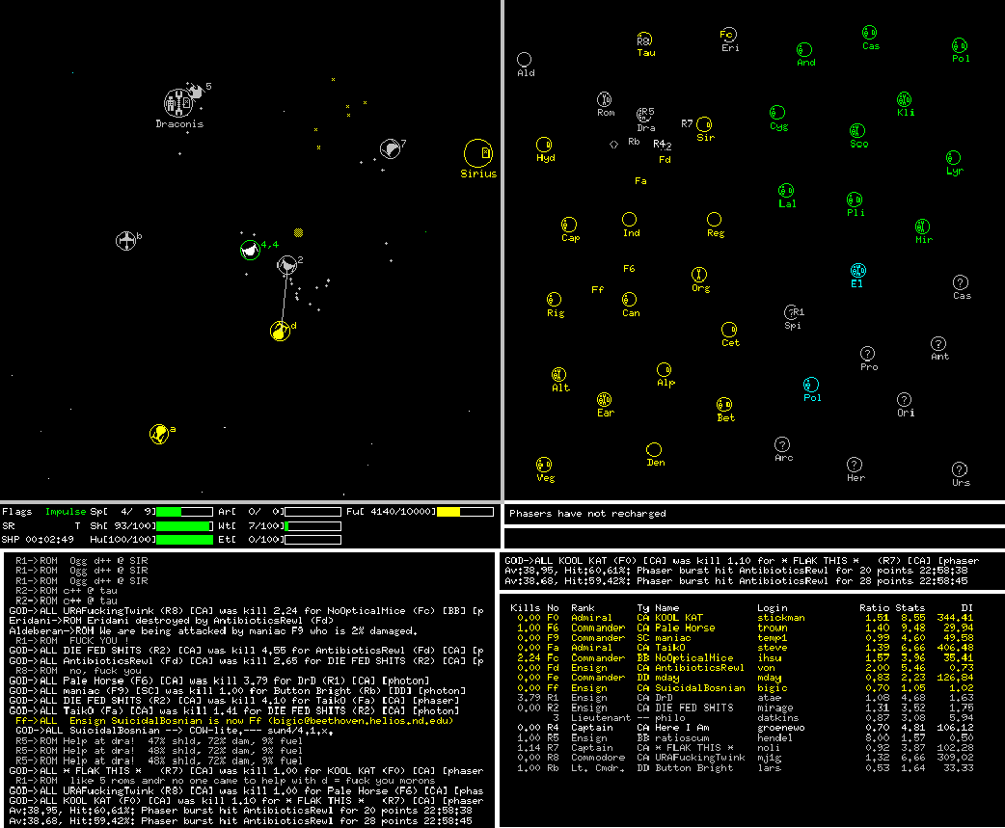Select player row Pale Horse in list

pos(743,628)
